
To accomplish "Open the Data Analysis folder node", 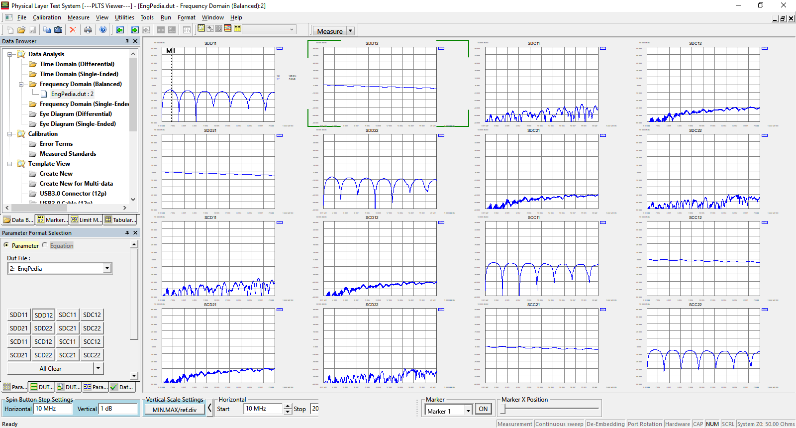I will (x=46, y=54).
